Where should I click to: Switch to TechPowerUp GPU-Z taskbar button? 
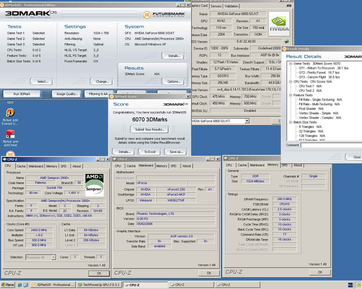click(x=99, y=285)
